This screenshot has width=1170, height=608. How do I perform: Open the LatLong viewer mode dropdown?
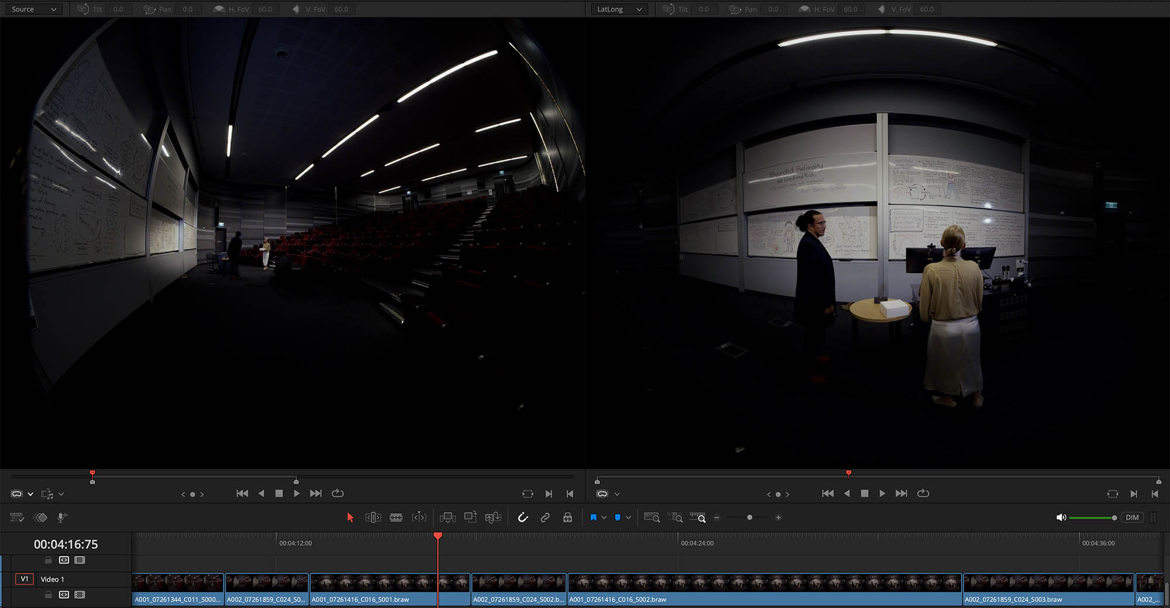(619, 9)
